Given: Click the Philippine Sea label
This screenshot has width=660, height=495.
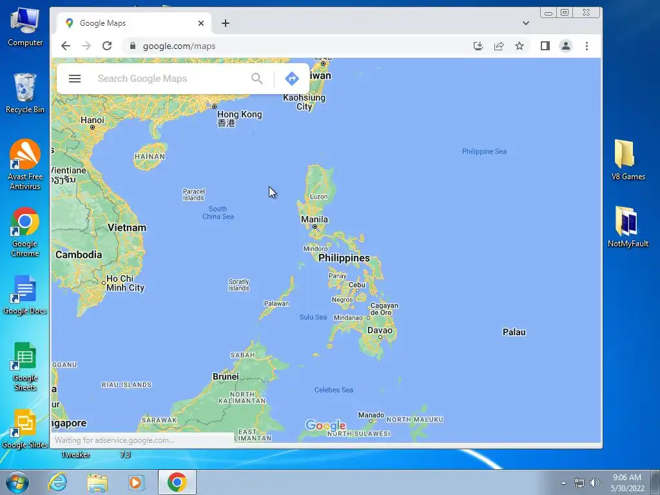Looking at the screenshot, I should tap(484, 151).
